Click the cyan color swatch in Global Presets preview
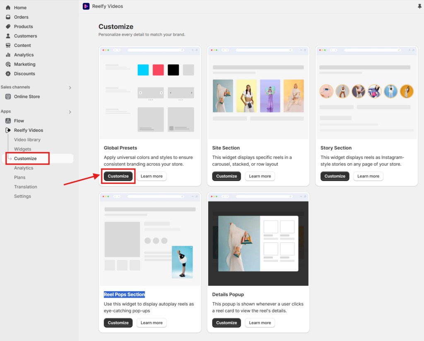 [143, 70]
